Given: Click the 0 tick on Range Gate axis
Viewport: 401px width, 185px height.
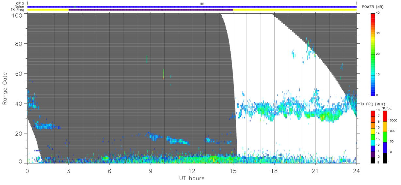Looking at the screenshot, I should pos(20,162).
